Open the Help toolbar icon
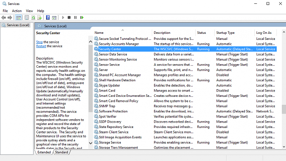This screenshot has height=161, width=286. [48, 17]
